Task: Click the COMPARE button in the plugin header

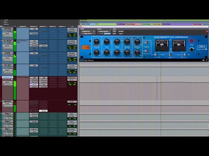Action: [107, 34]
